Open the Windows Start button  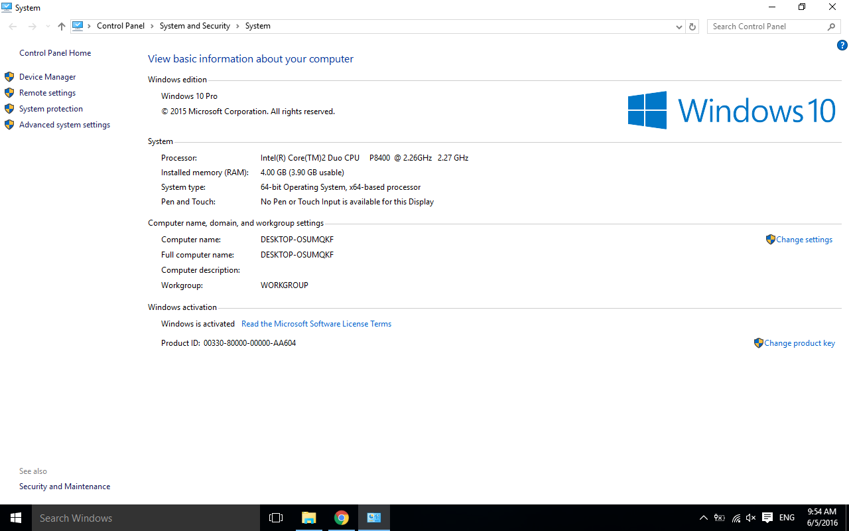[16, 518]
